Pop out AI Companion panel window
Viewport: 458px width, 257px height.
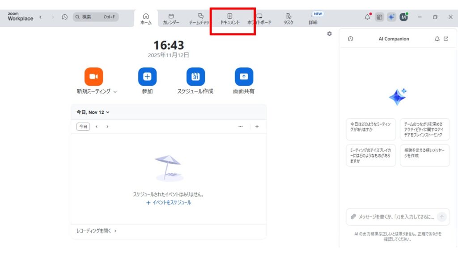446,39
